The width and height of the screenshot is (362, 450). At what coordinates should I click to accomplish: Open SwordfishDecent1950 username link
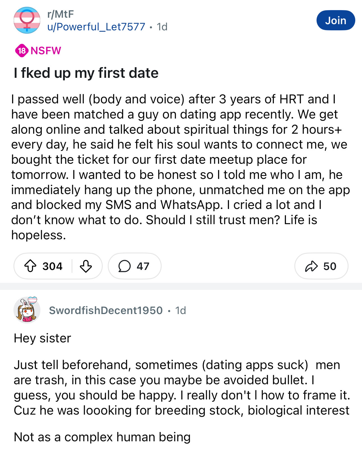coord(106,310)
